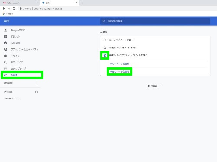Click the settings search field
The height and width of the screenshot is (162, 217).
tap(155, 21)
